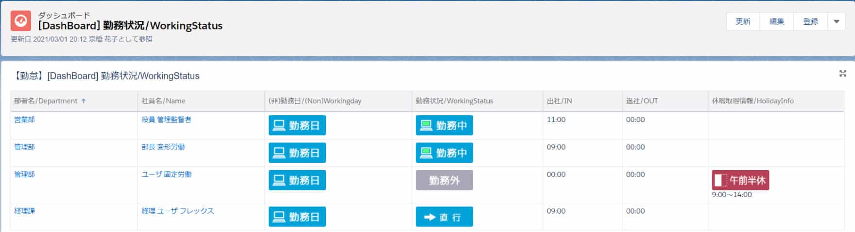Open the 経理課 department link
The width and height of the screenshot is (855, 232).
(x=24, y=211)
